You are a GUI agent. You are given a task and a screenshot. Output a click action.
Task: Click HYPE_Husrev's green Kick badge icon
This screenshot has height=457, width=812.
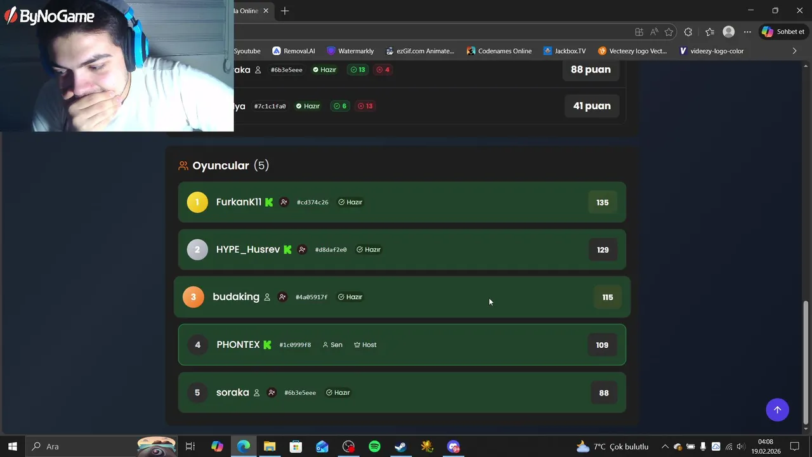pos(287,249)
